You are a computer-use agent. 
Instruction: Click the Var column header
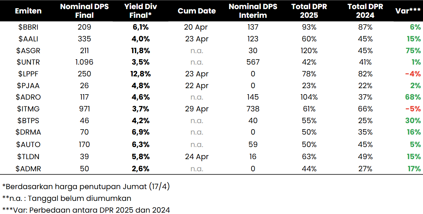tap(408, 11)
